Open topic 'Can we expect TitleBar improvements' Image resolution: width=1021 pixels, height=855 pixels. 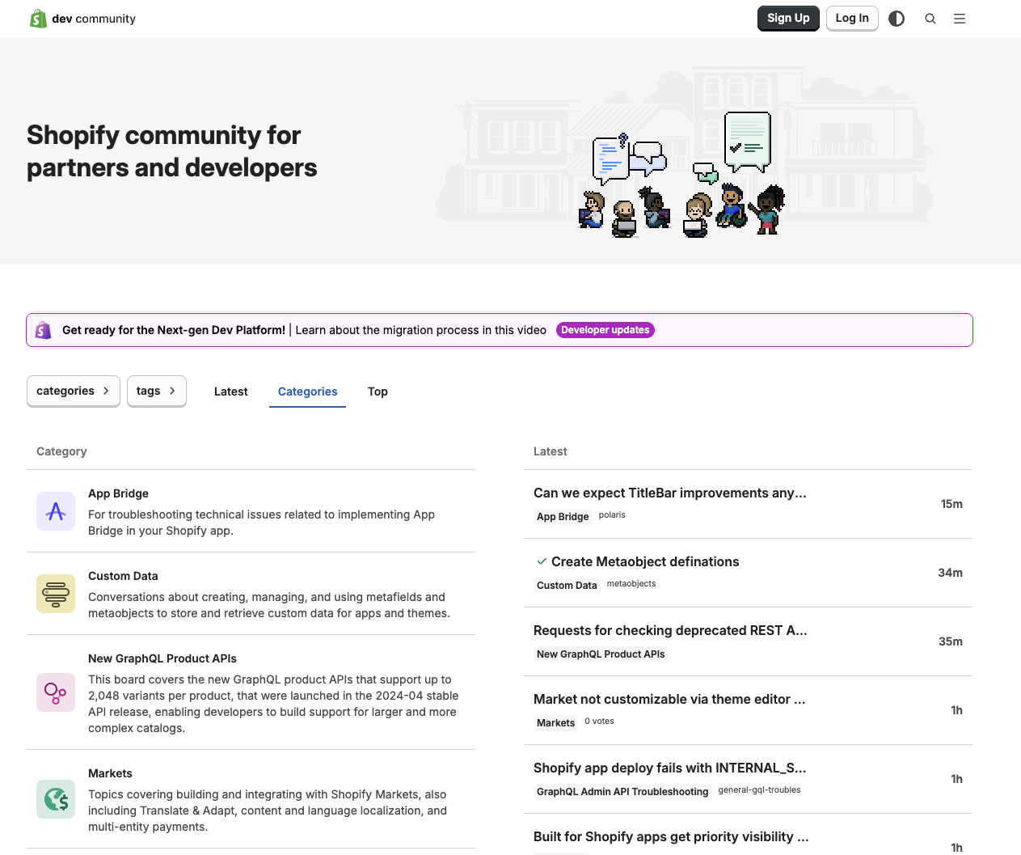coord(670,493)
